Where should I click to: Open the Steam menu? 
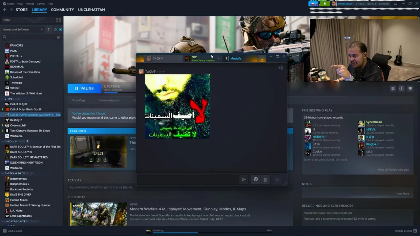click(x=10, y=4)
